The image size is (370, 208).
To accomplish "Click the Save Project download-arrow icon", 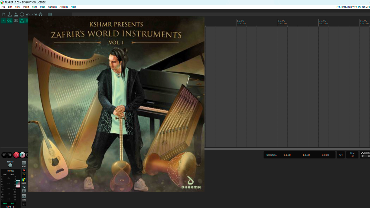I will tap(16, 14).
